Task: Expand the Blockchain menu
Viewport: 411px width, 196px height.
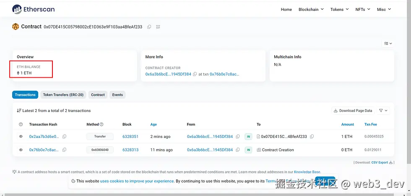Action: click(x=311, y=10)
